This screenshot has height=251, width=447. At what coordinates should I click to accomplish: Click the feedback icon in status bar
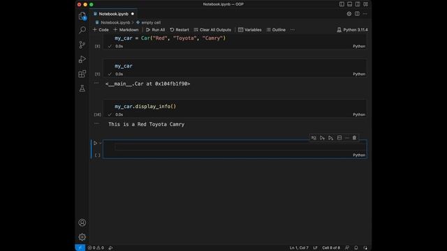coord(347,248)
